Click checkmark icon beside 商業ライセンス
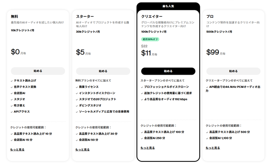The width and height of the screenshot is (273, 166). tap(77, 87)
